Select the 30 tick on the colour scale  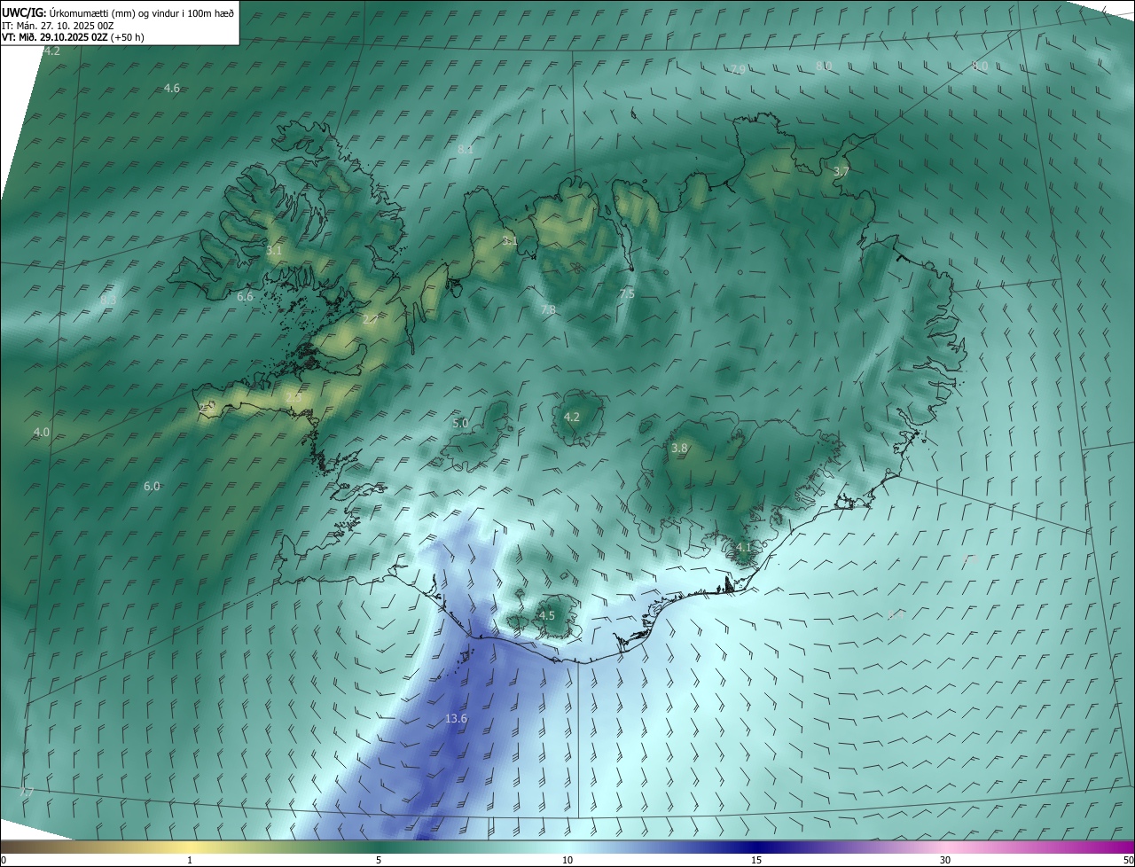[x=945, y=860]
